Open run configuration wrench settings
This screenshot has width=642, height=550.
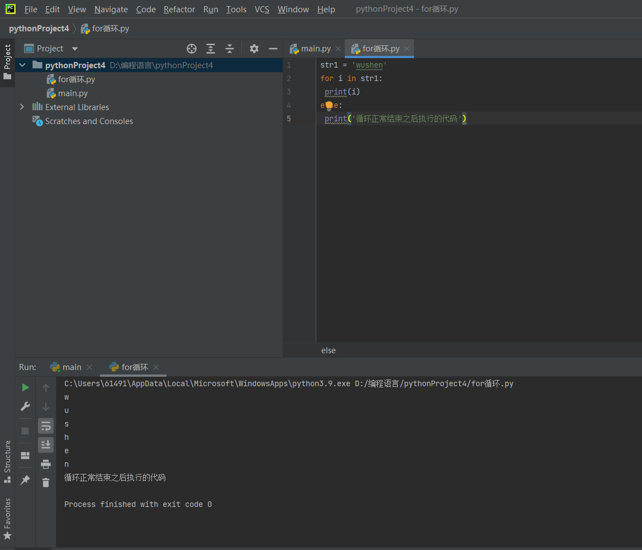click(x=25, y=406)
